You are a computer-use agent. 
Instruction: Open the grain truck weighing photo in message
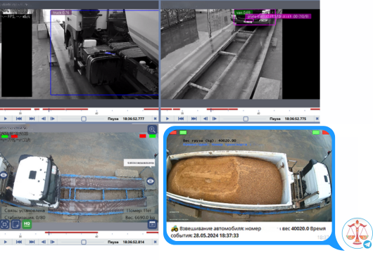pos(249,176)
